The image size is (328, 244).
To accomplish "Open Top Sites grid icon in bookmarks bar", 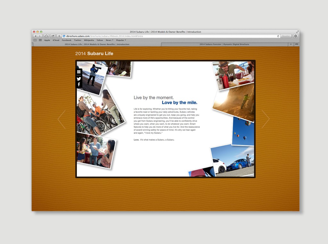I will pyautogui.click(x=40, y=40).
